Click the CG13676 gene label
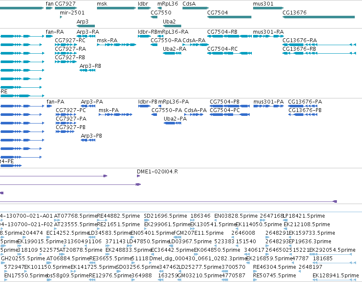Image resolution: width=362 pixels, height=282 pixels. pyautogui.click(x=294, y=12)
